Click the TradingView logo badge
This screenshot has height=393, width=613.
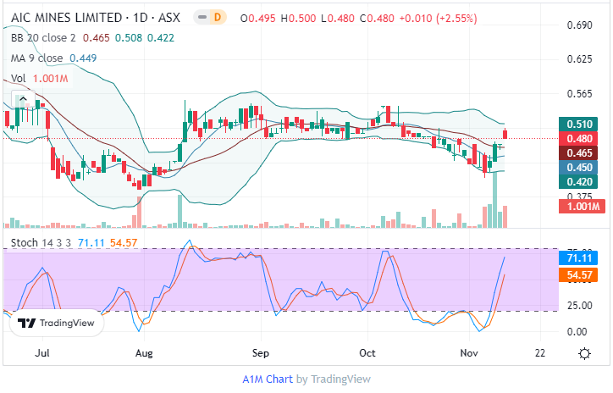pos(55,323)
